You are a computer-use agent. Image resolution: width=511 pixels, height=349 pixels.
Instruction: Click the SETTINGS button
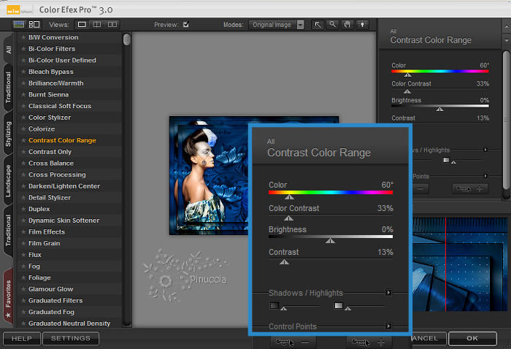(71, 339)
